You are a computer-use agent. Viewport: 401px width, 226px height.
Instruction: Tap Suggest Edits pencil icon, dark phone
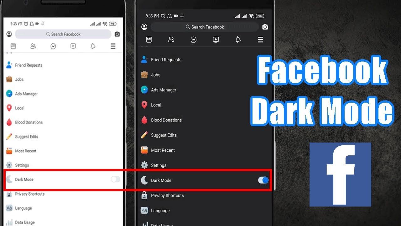[144, 135]
